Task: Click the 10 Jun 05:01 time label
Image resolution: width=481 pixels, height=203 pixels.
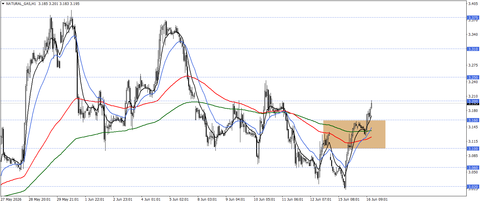Action: point(264,199)
